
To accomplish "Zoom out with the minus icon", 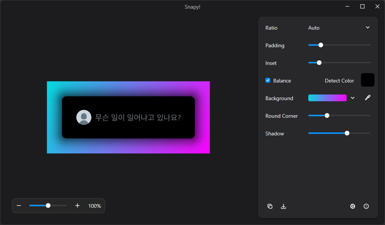I will point(19,205).
